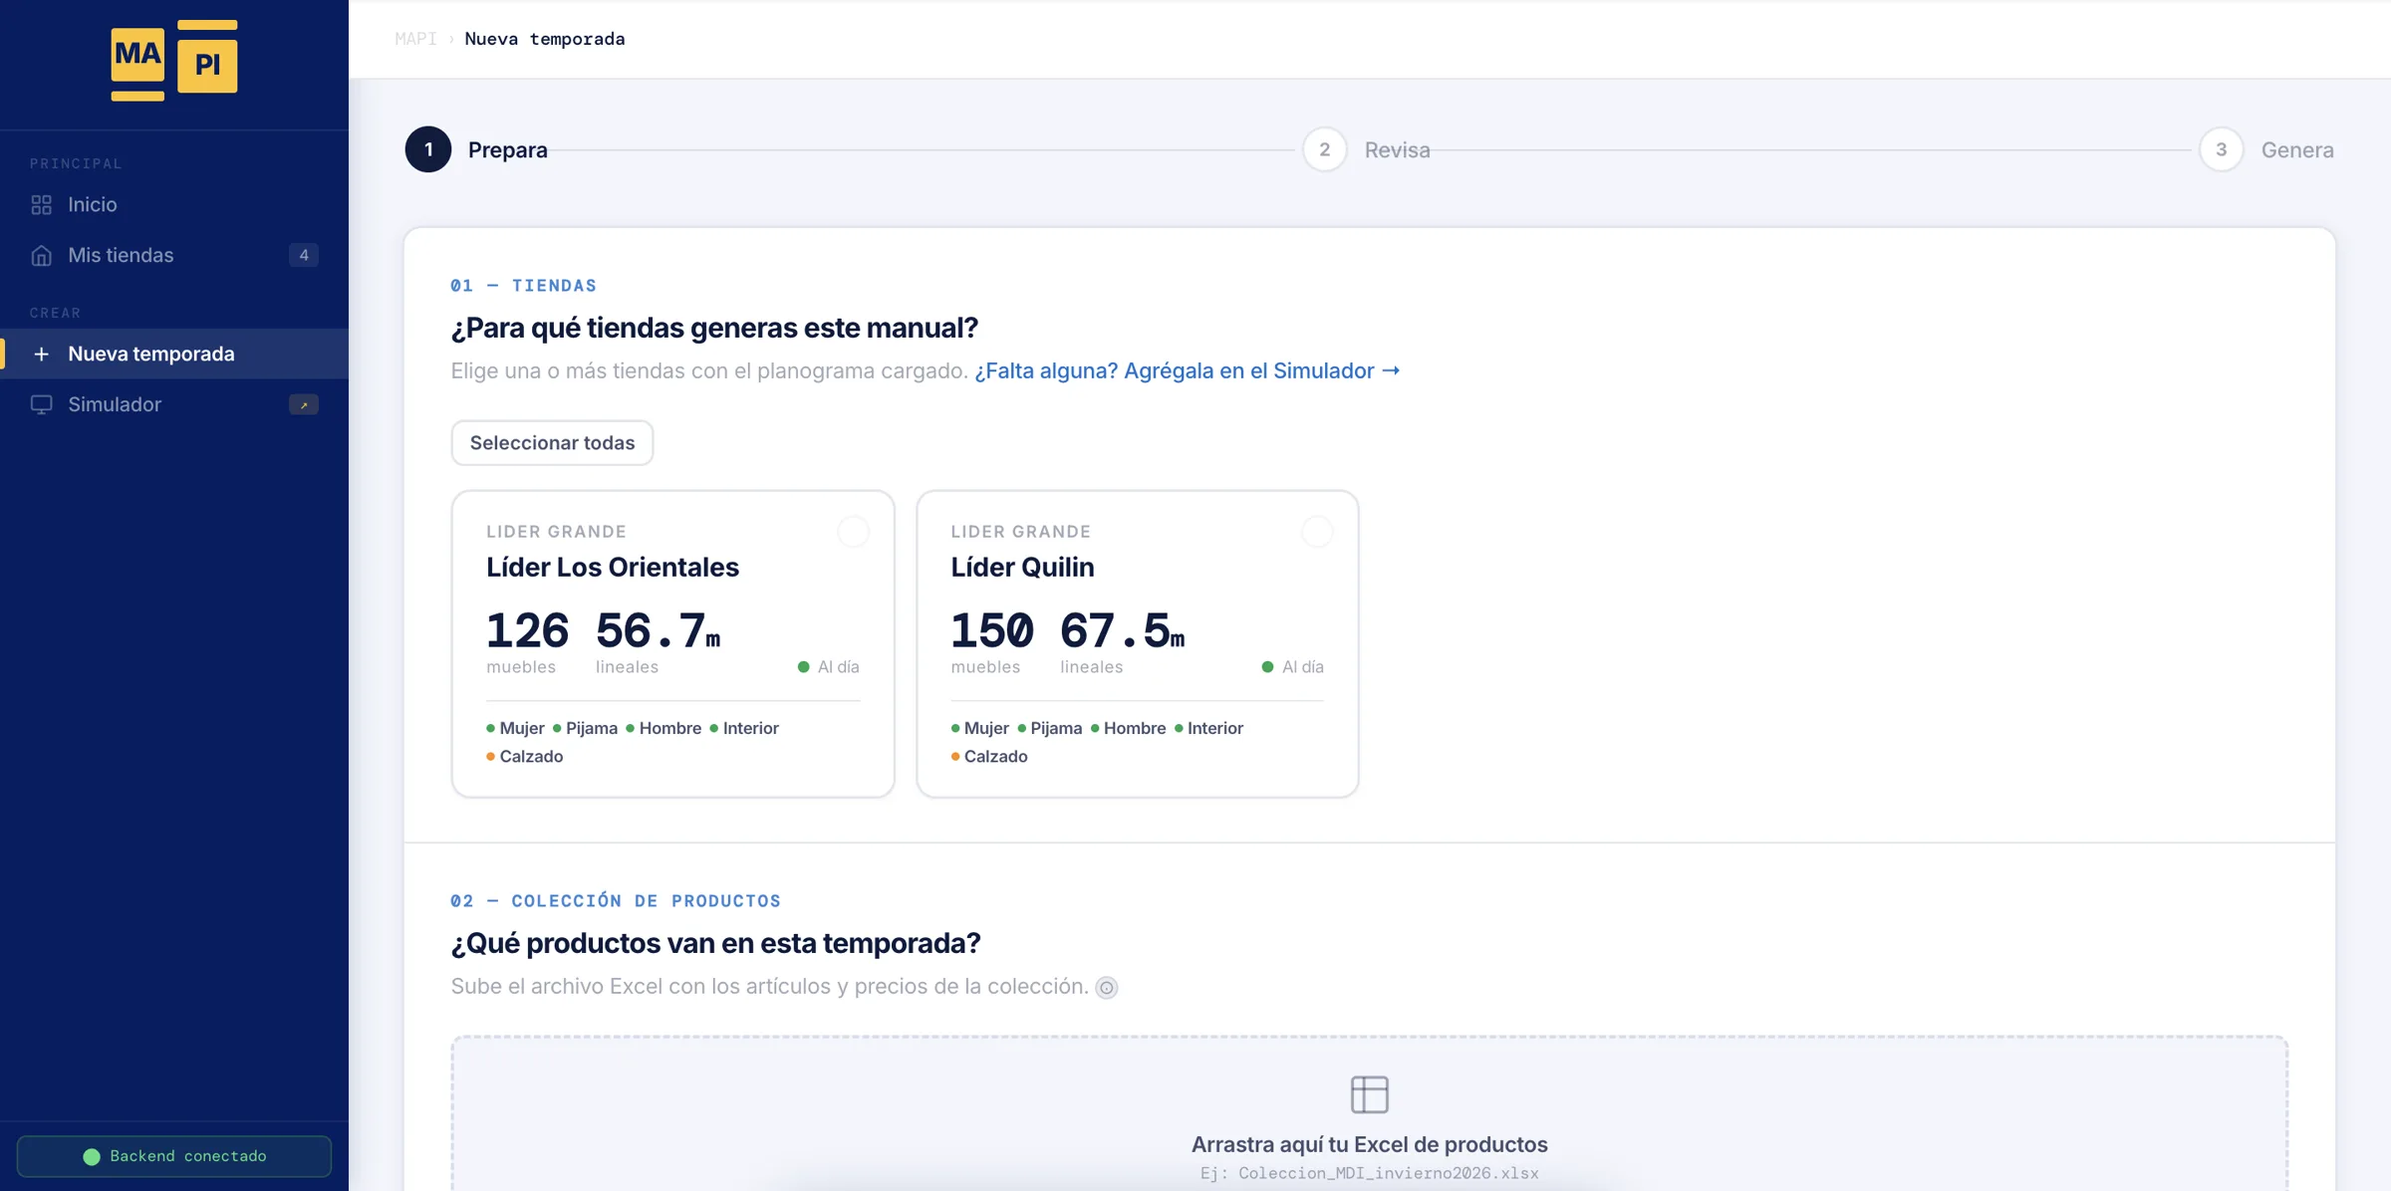The width and height of the screenshot is (2391, 1191).
Task: Click the Inicio grid icon
Action: click(41, 205)
